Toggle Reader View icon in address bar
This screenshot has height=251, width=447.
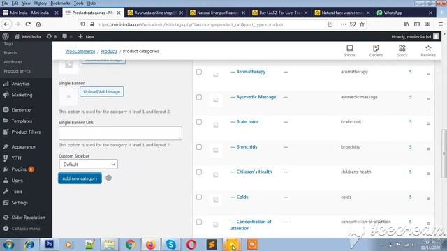(330, 24)
